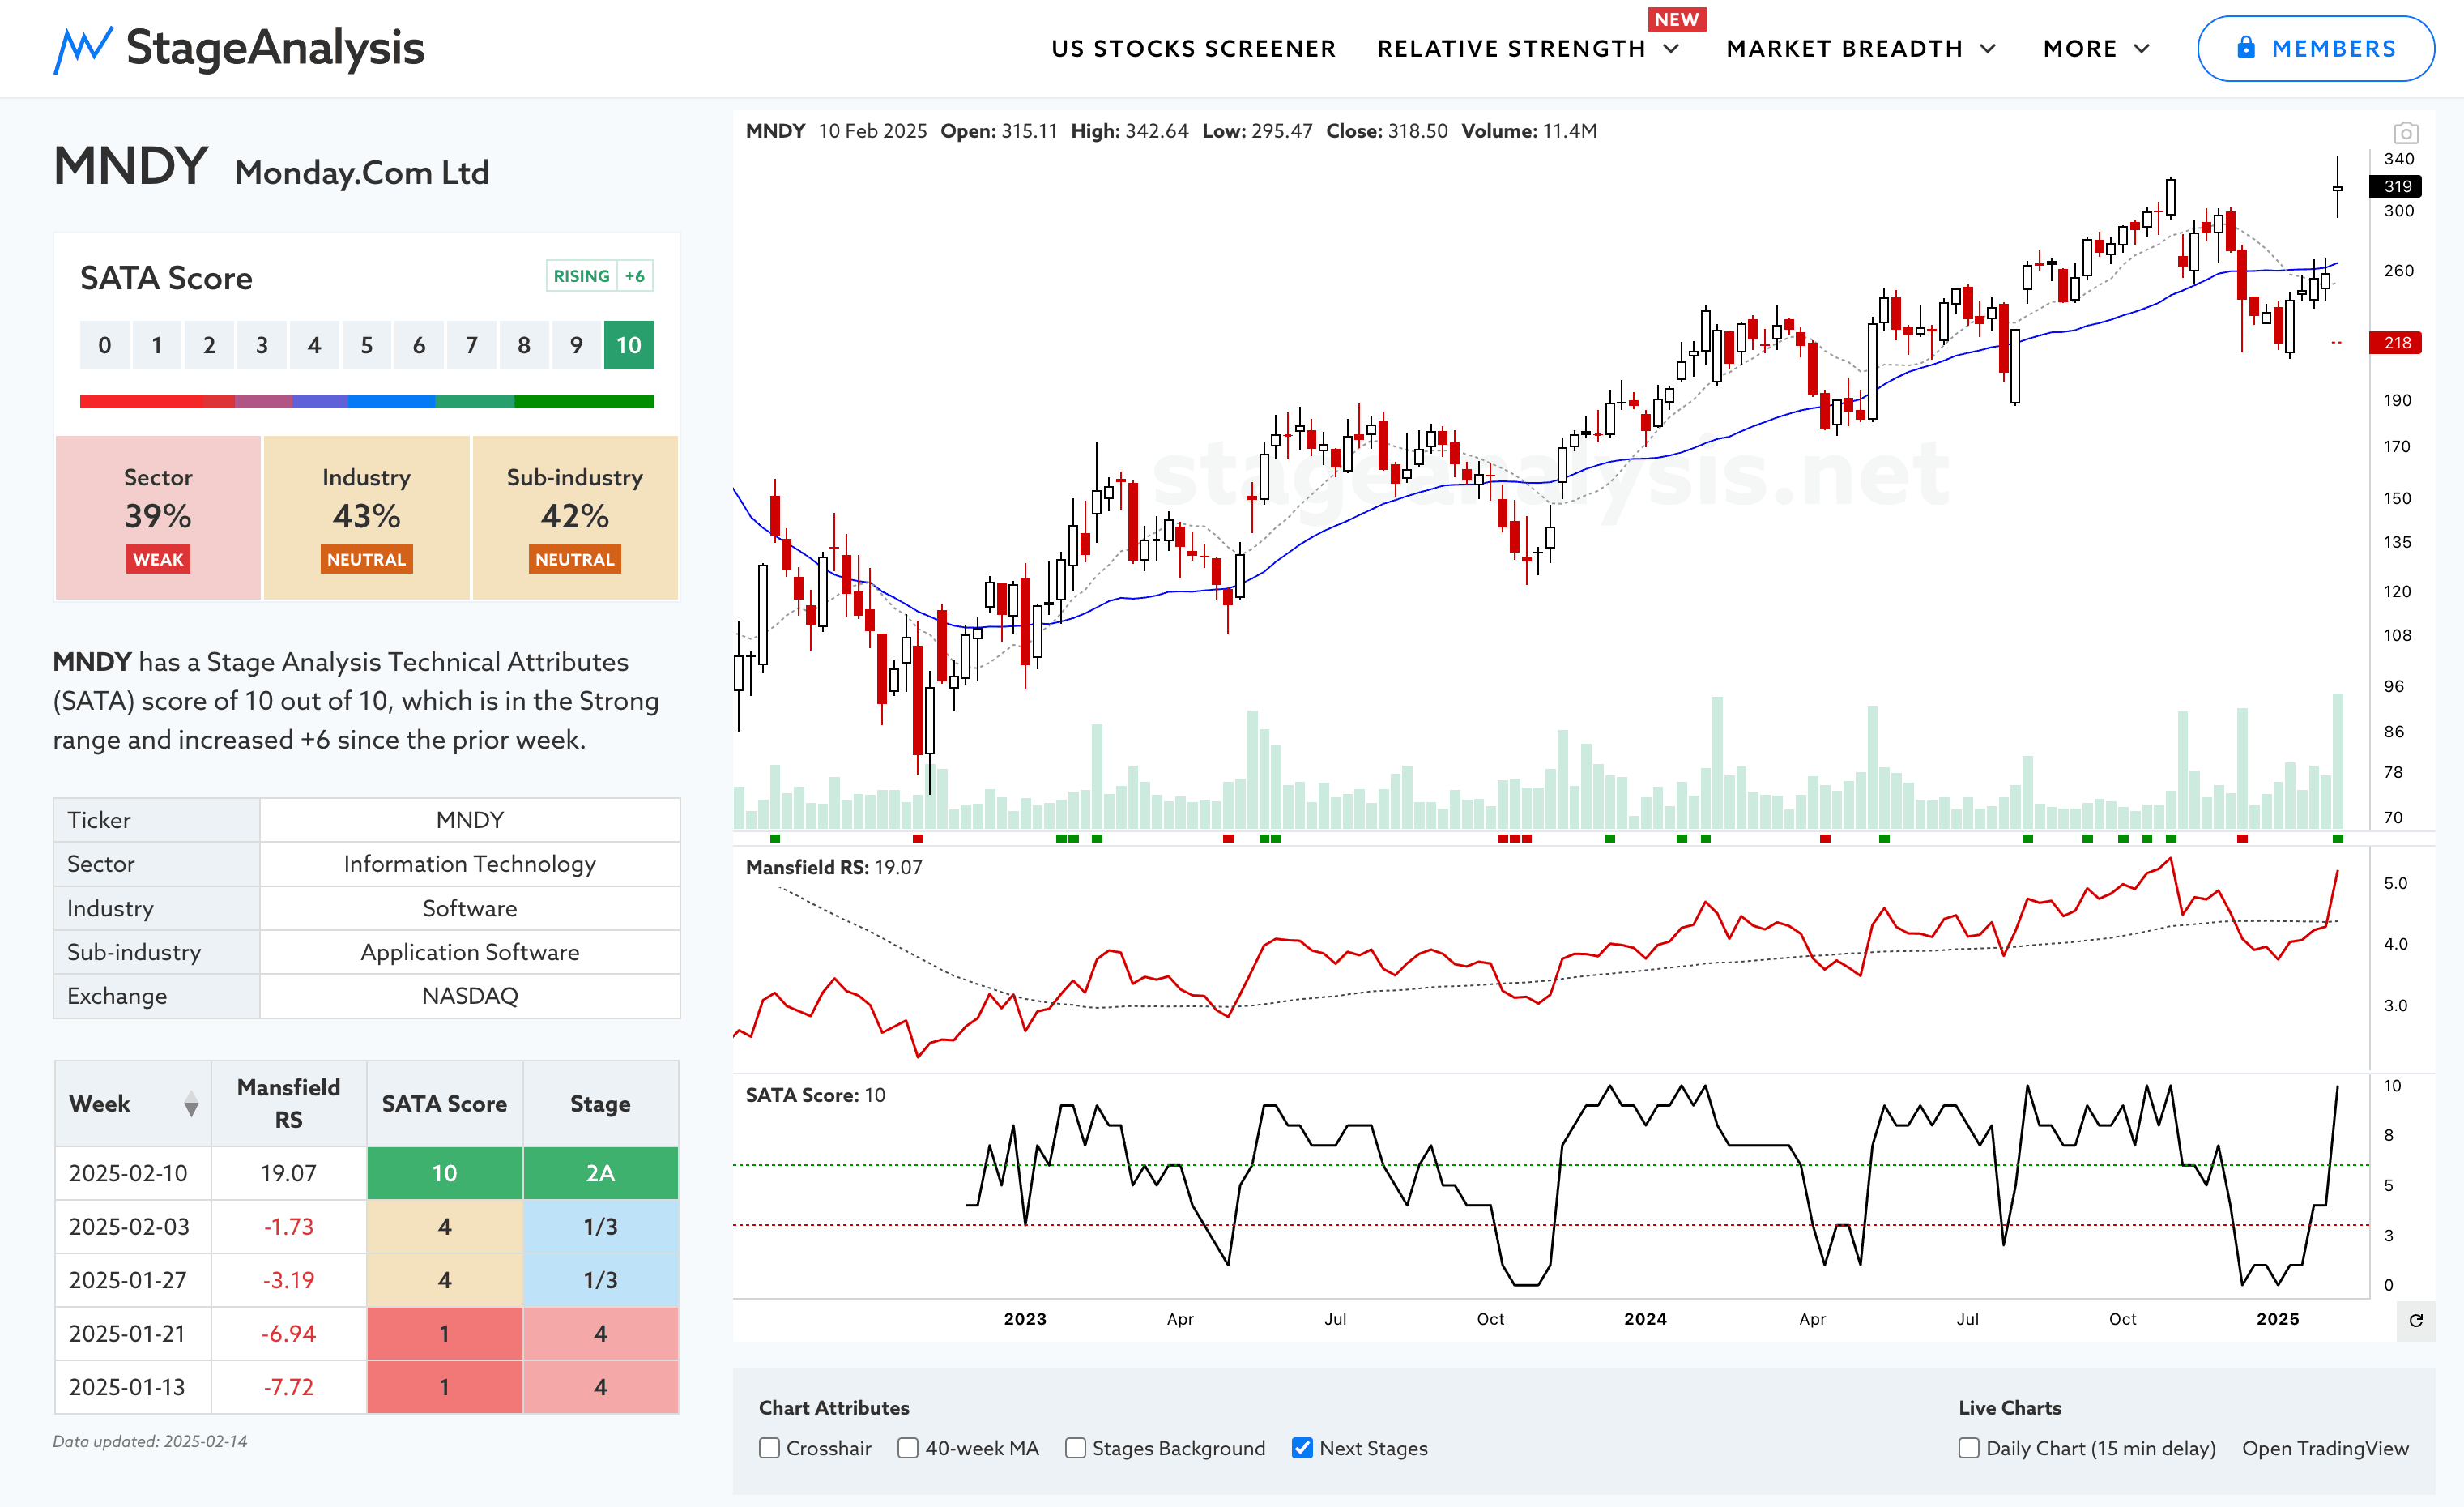Open the More menu label
This screenshot has height=1507, width=2464.
point(2080,49)
